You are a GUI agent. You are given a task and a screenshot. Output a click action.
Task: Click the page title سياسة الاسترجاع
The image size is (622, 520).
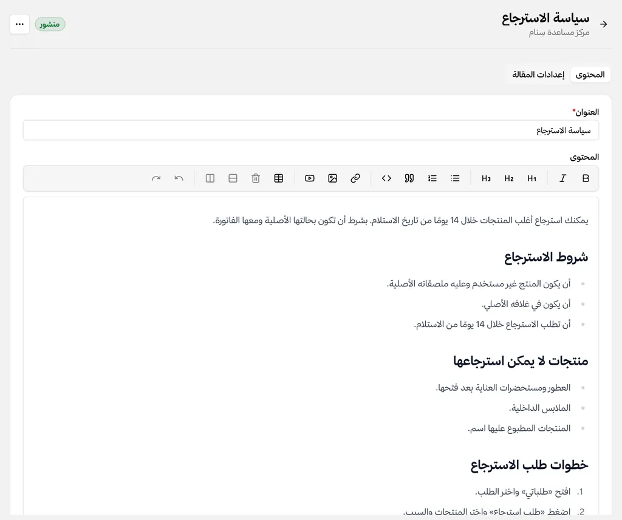point(545,18)
